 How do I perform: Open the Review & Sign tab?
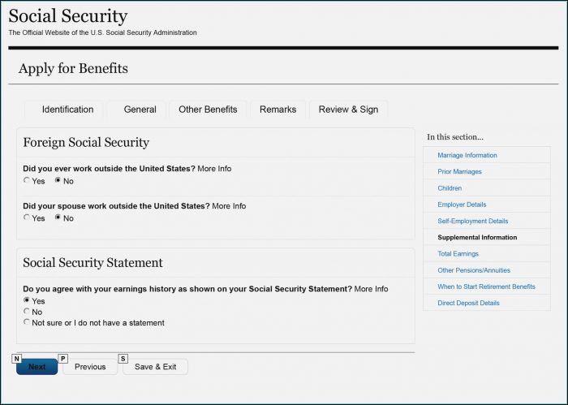tap(348, 110)
